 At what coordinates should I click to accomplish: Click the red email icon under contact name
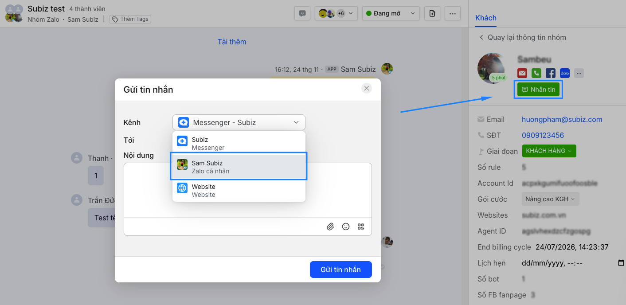(x=522, y=73)
